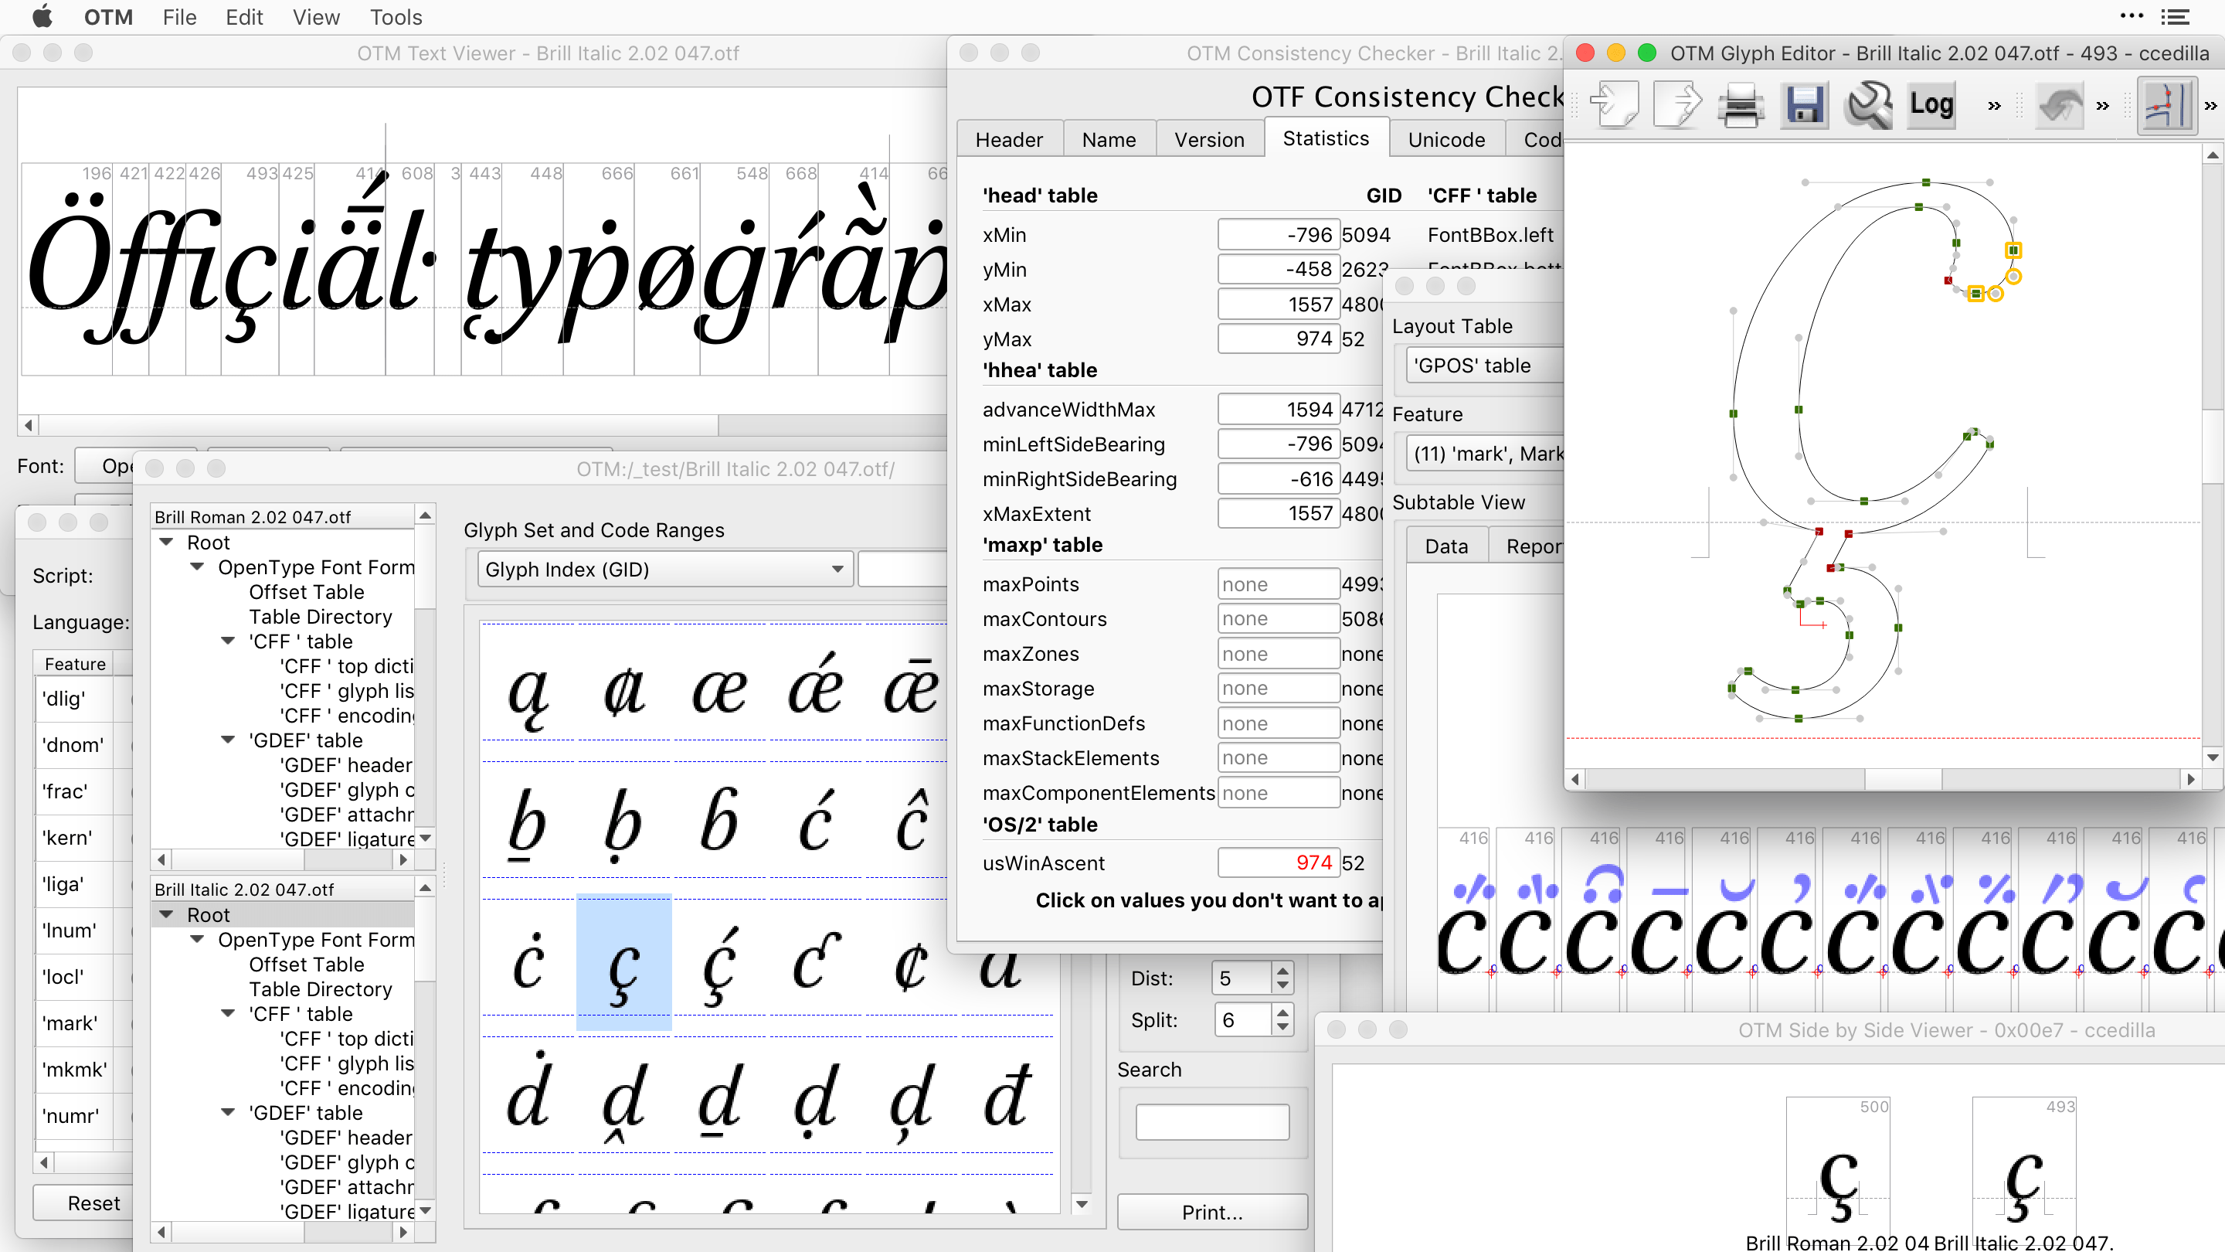The width and height of the screenshot is (2225, 1252).
Task: Click the Export glyph icon in Glyph Editor
Action: click(1676, 105)
